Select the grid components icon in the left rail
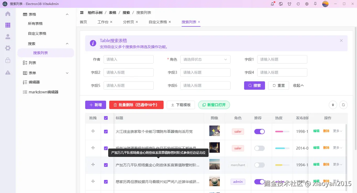The image size is (357, 193). (8, 25)
